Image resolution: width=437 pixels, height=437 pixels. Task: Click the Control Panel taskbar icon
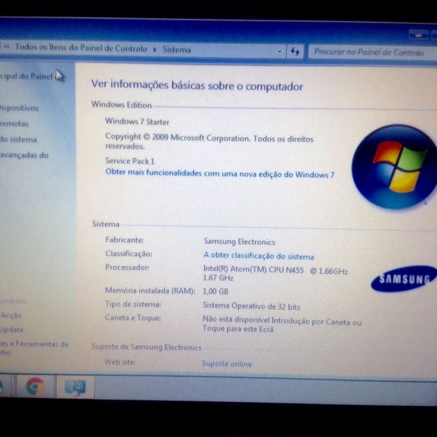point(75,388)
